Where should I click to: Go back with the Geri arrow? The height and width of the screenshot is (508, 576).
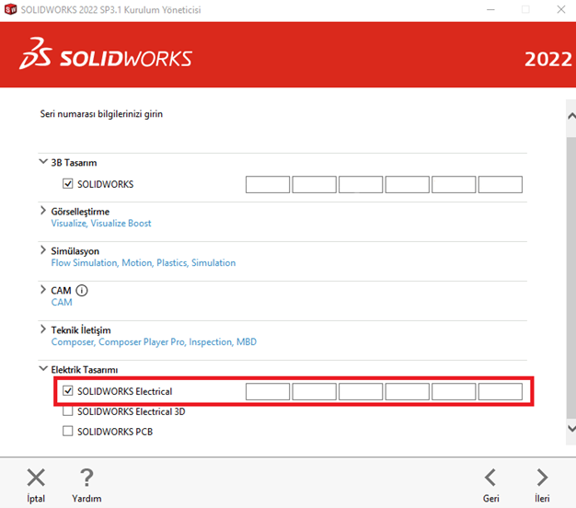tap(490, 477)
